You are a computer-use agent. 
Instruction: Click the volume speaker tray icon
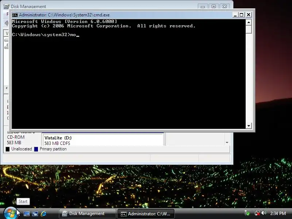[264, 213]
